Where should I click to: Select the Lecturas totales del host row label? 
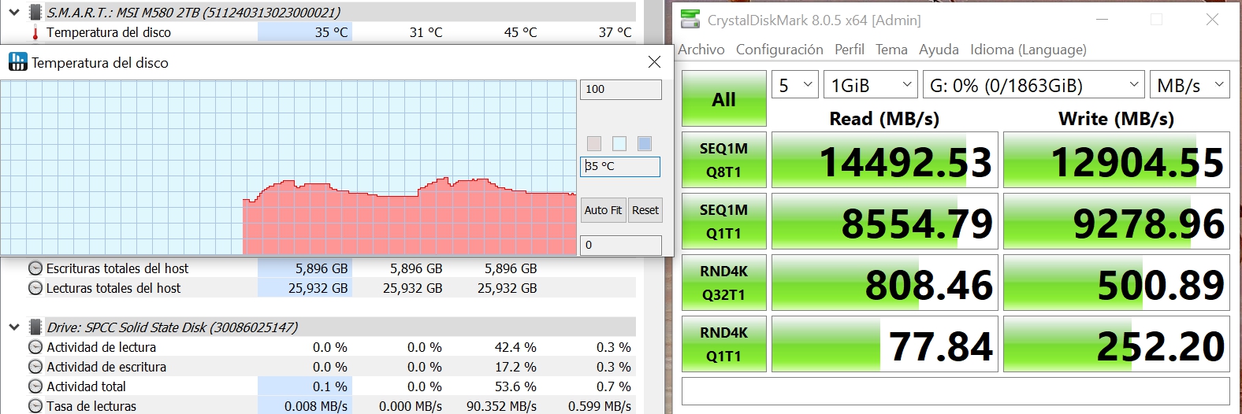coord(113,288)
